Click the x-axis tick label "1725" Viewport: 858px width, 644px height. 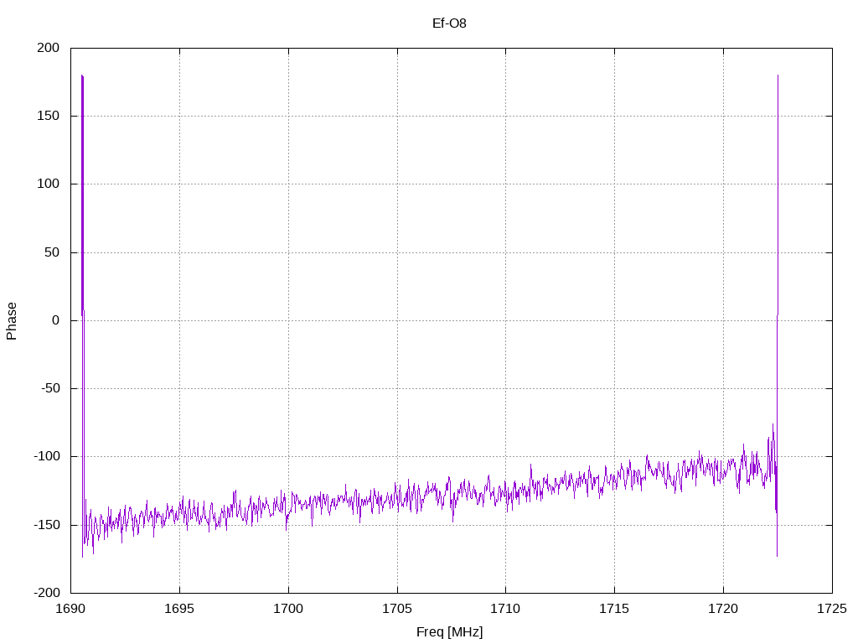(x=832, y=609)
